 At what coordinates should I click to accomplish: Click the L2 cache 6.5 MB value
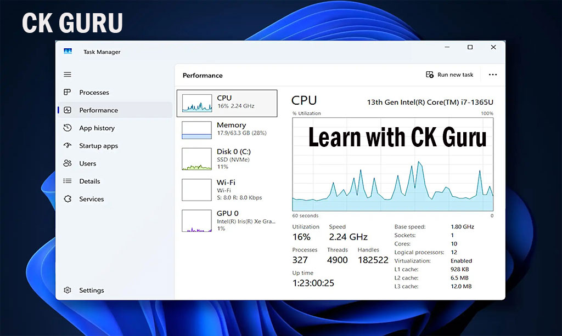tap(459, 278)
